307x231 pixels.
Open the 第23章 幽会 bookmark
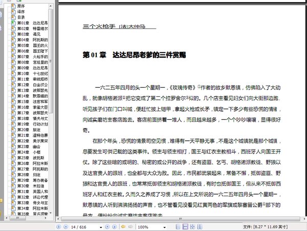pyautogui.click(x=29, y=146)
